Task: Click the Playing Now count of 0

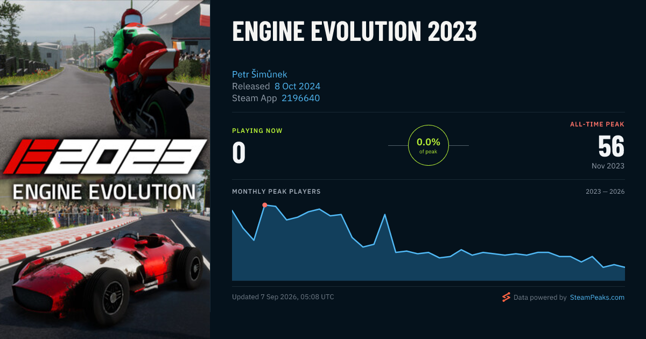Action: [238, 152]
